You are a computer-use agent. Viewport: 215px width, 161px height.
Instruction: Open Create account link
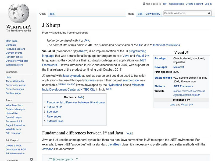(x=194, y=4)
